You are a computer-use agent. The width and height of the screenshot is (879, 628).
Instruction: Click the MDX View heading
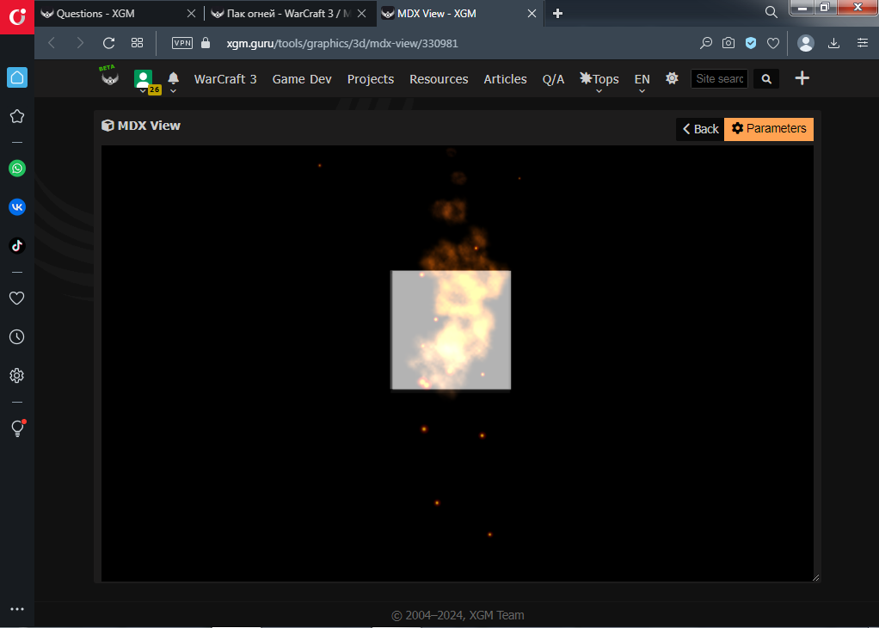(141, 126)
